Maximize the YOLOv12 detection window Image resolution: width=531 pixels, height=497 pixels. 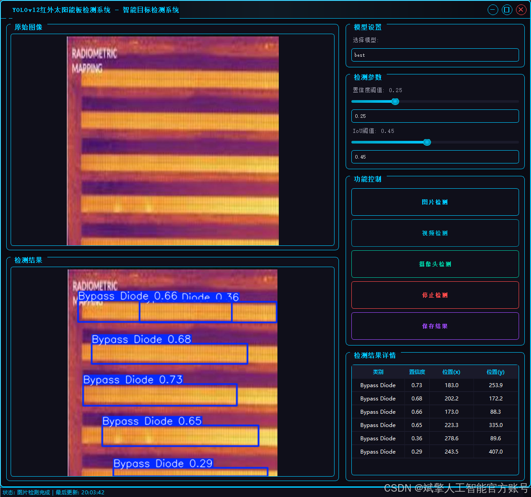point(507,10)
